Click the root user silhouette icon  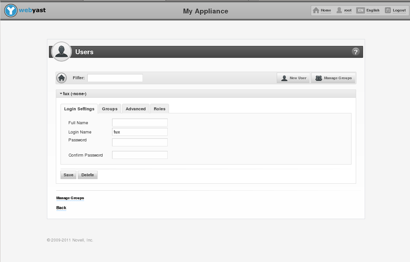tap(339, 10)
